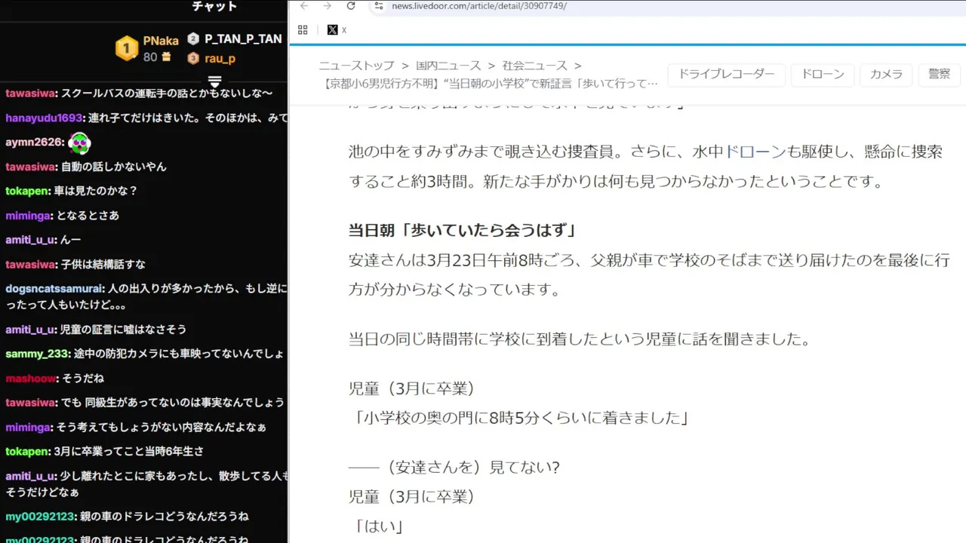Viewport: 966px width, 543px height.
Task: Click the gold rank 1 badge
Action: pyautogui.click(x=127, y=49)
